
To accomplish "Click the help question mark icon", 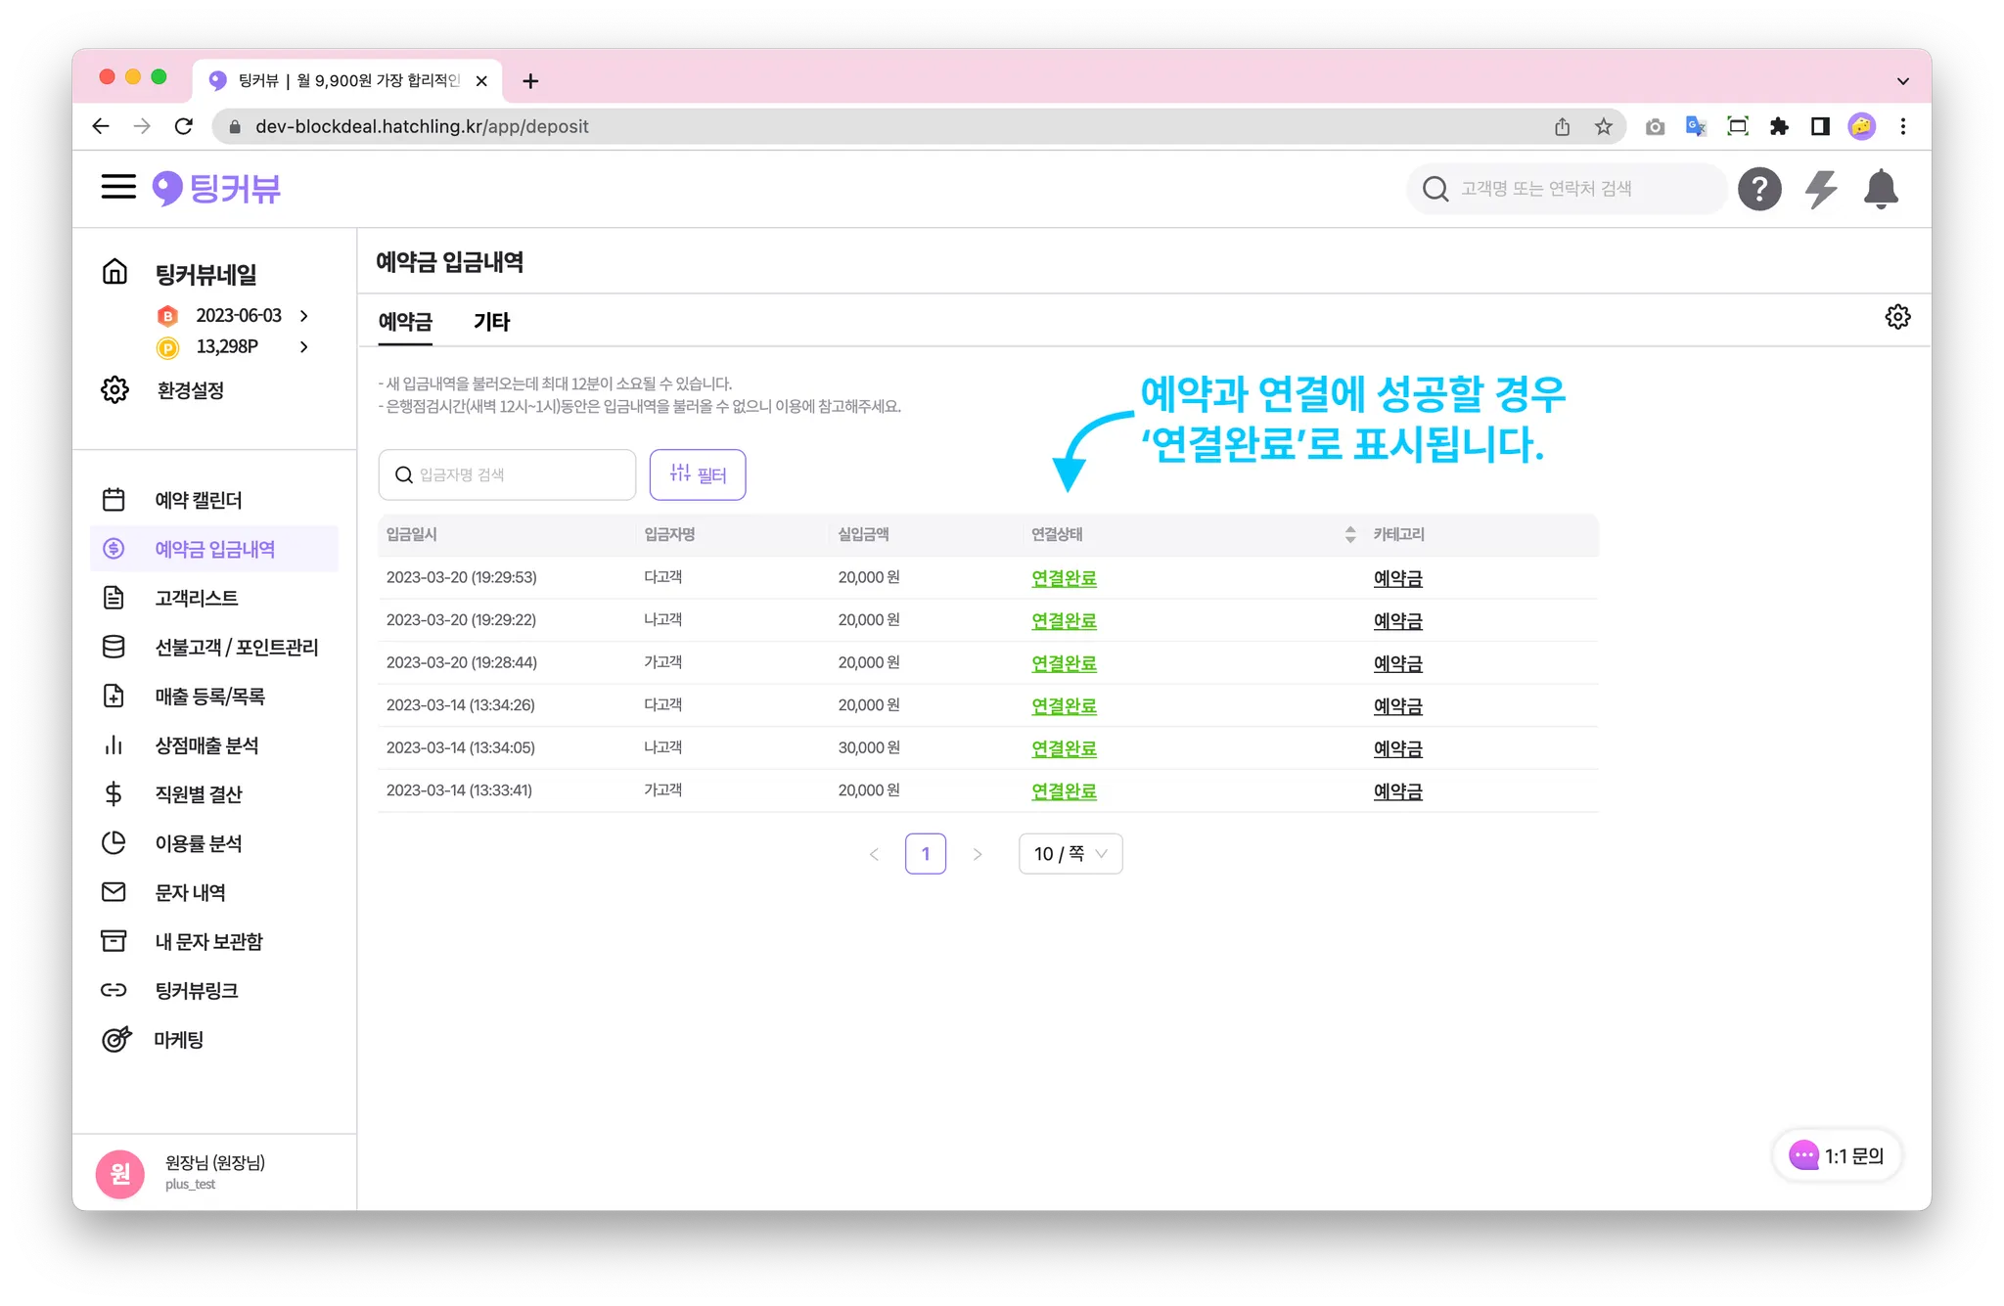I will point(1758,189).
